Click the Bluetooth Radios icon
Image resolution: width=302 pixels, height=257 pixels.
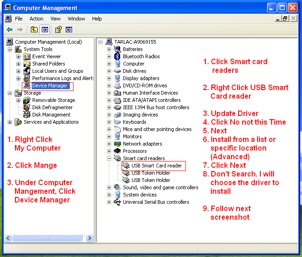coord(117,56)
